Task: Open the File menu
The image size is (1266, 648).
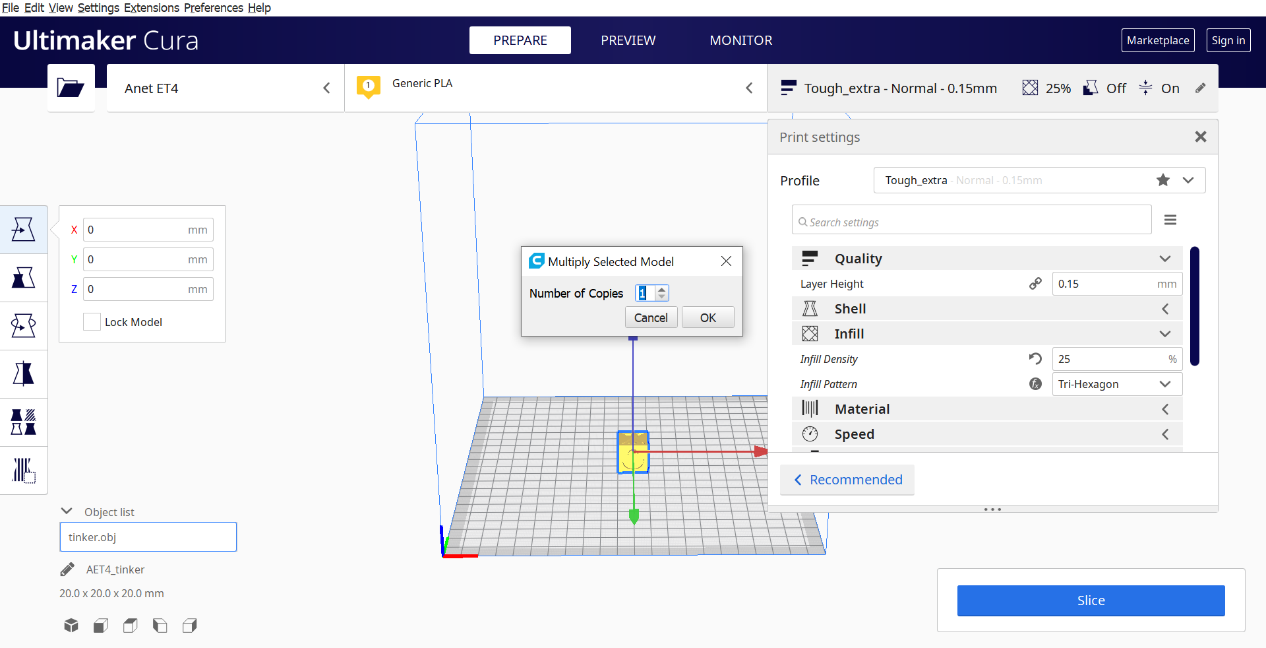Action: (x=11, y=8)
